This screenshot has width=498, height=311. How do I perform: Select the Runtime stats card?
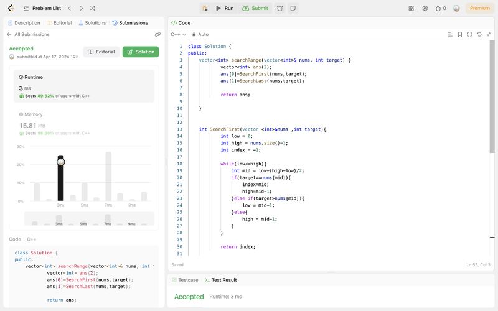tap(84, 86)
